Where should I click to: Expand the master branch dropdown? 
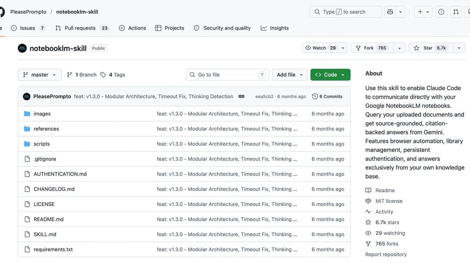click(40, 75)
